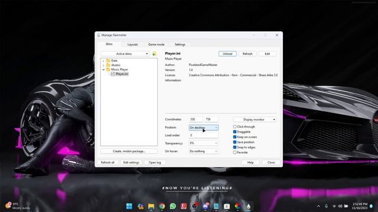
Task: Open the network tray icon
Action: click(x=334, y=206)
